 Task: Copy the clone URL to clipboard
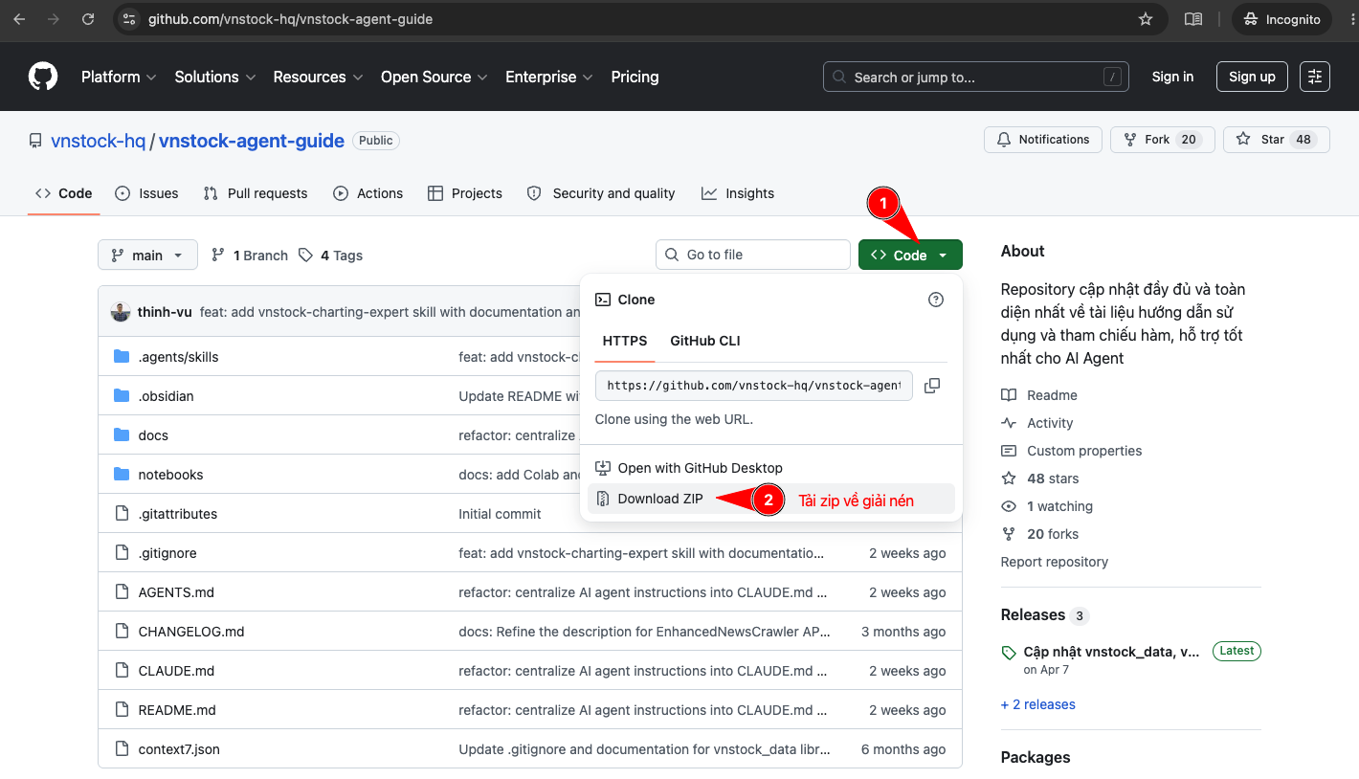(x=932, y=386)
